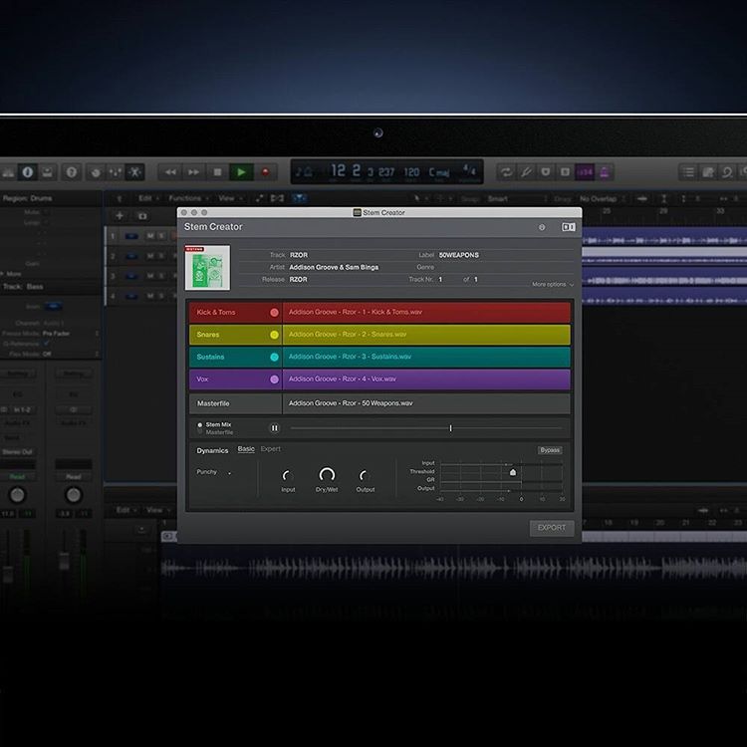The image size is (747, 747).
Task: Click the EXPORT button
Action: click(x=551, y=528)
